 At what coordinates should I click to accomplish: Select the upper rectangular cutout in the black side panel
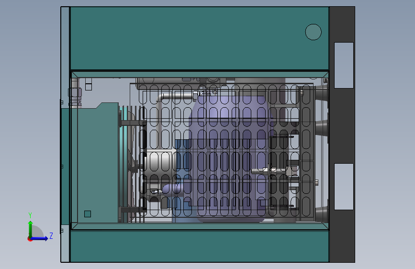pos(344,65)
